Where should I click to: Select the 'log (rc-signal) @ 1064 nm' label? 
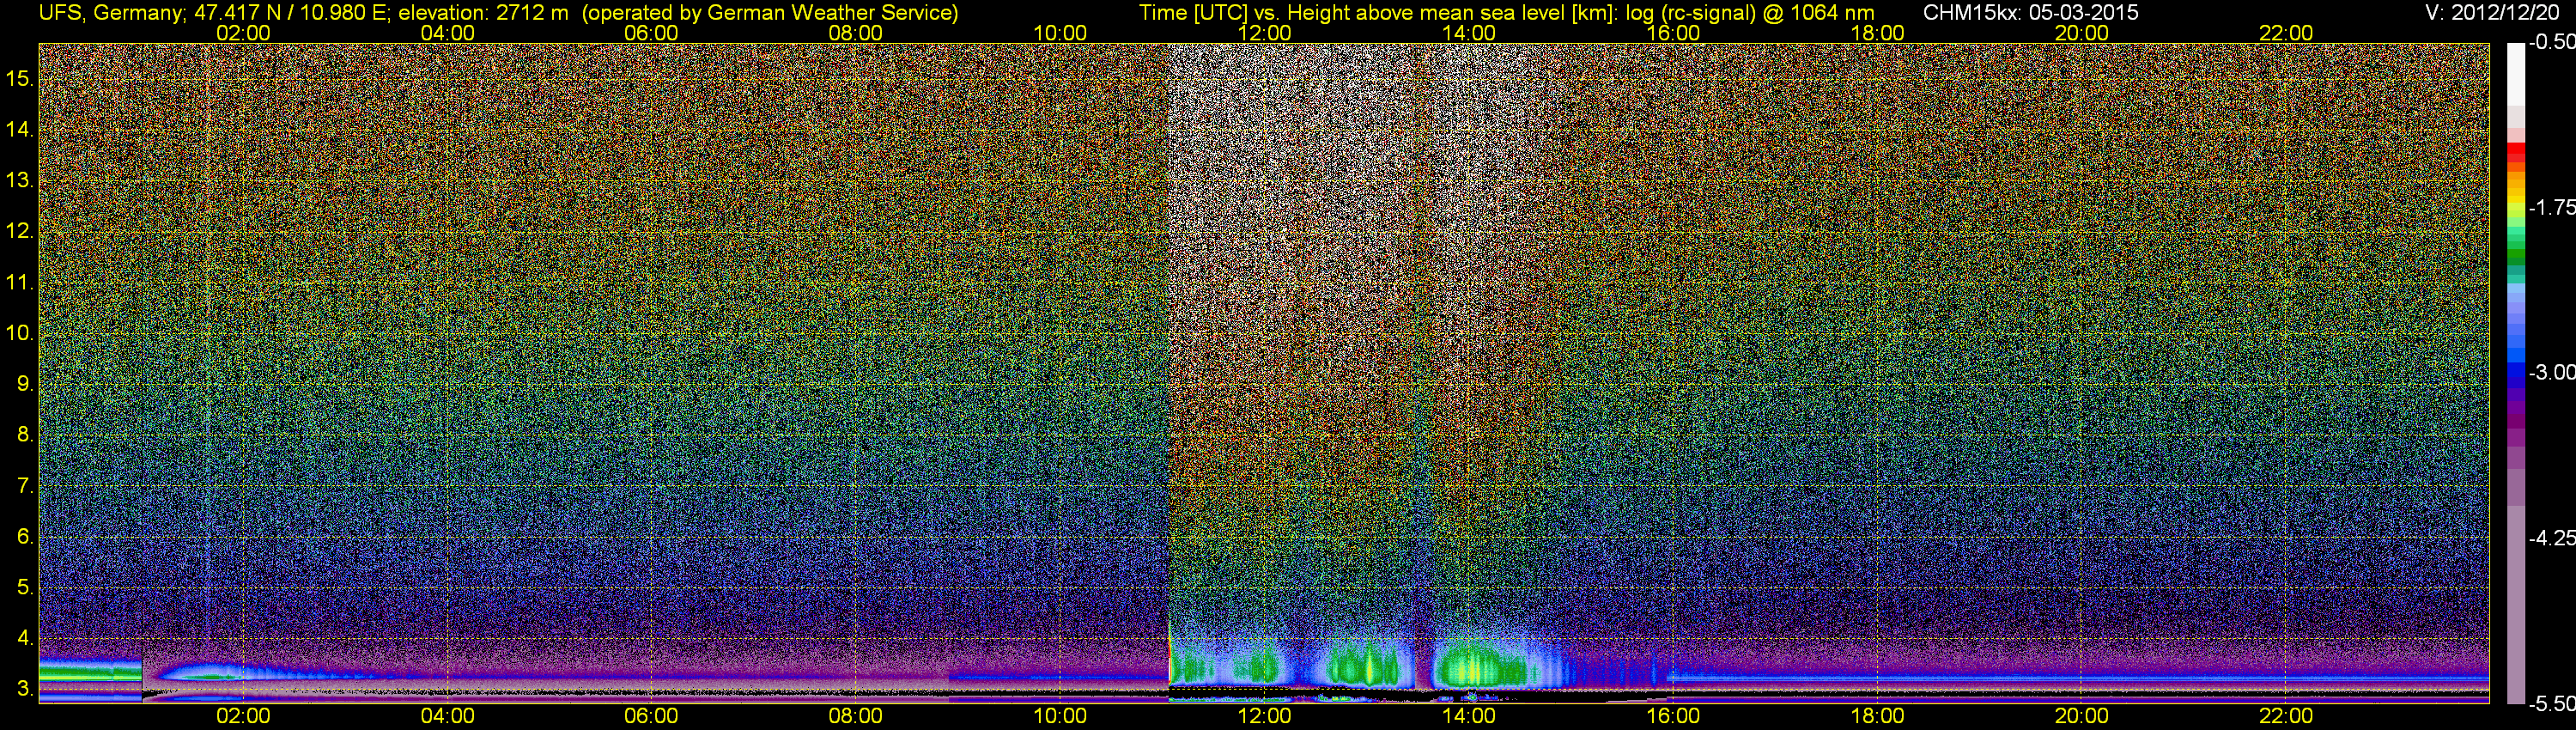pos(1750,13)
